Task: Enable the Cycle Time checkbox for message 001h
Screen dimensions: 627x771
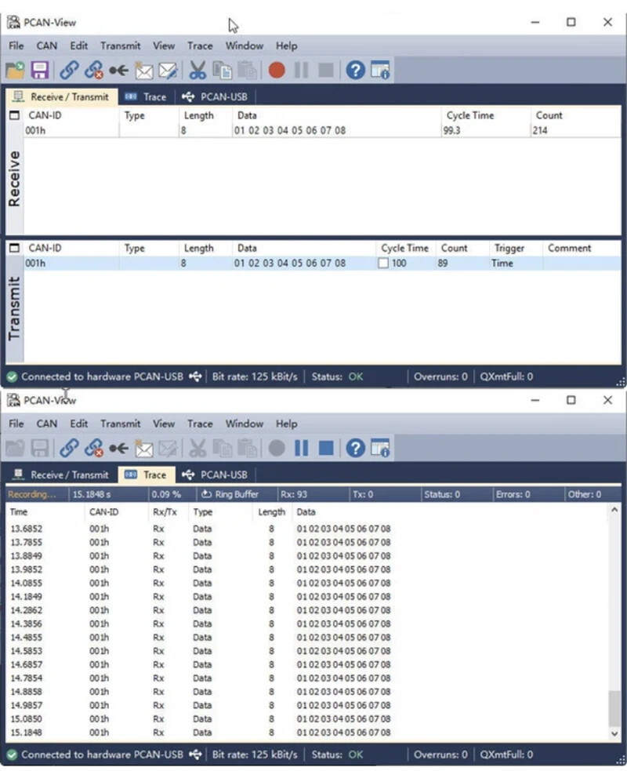Action: pyautogui.click(x=383, y=263)
